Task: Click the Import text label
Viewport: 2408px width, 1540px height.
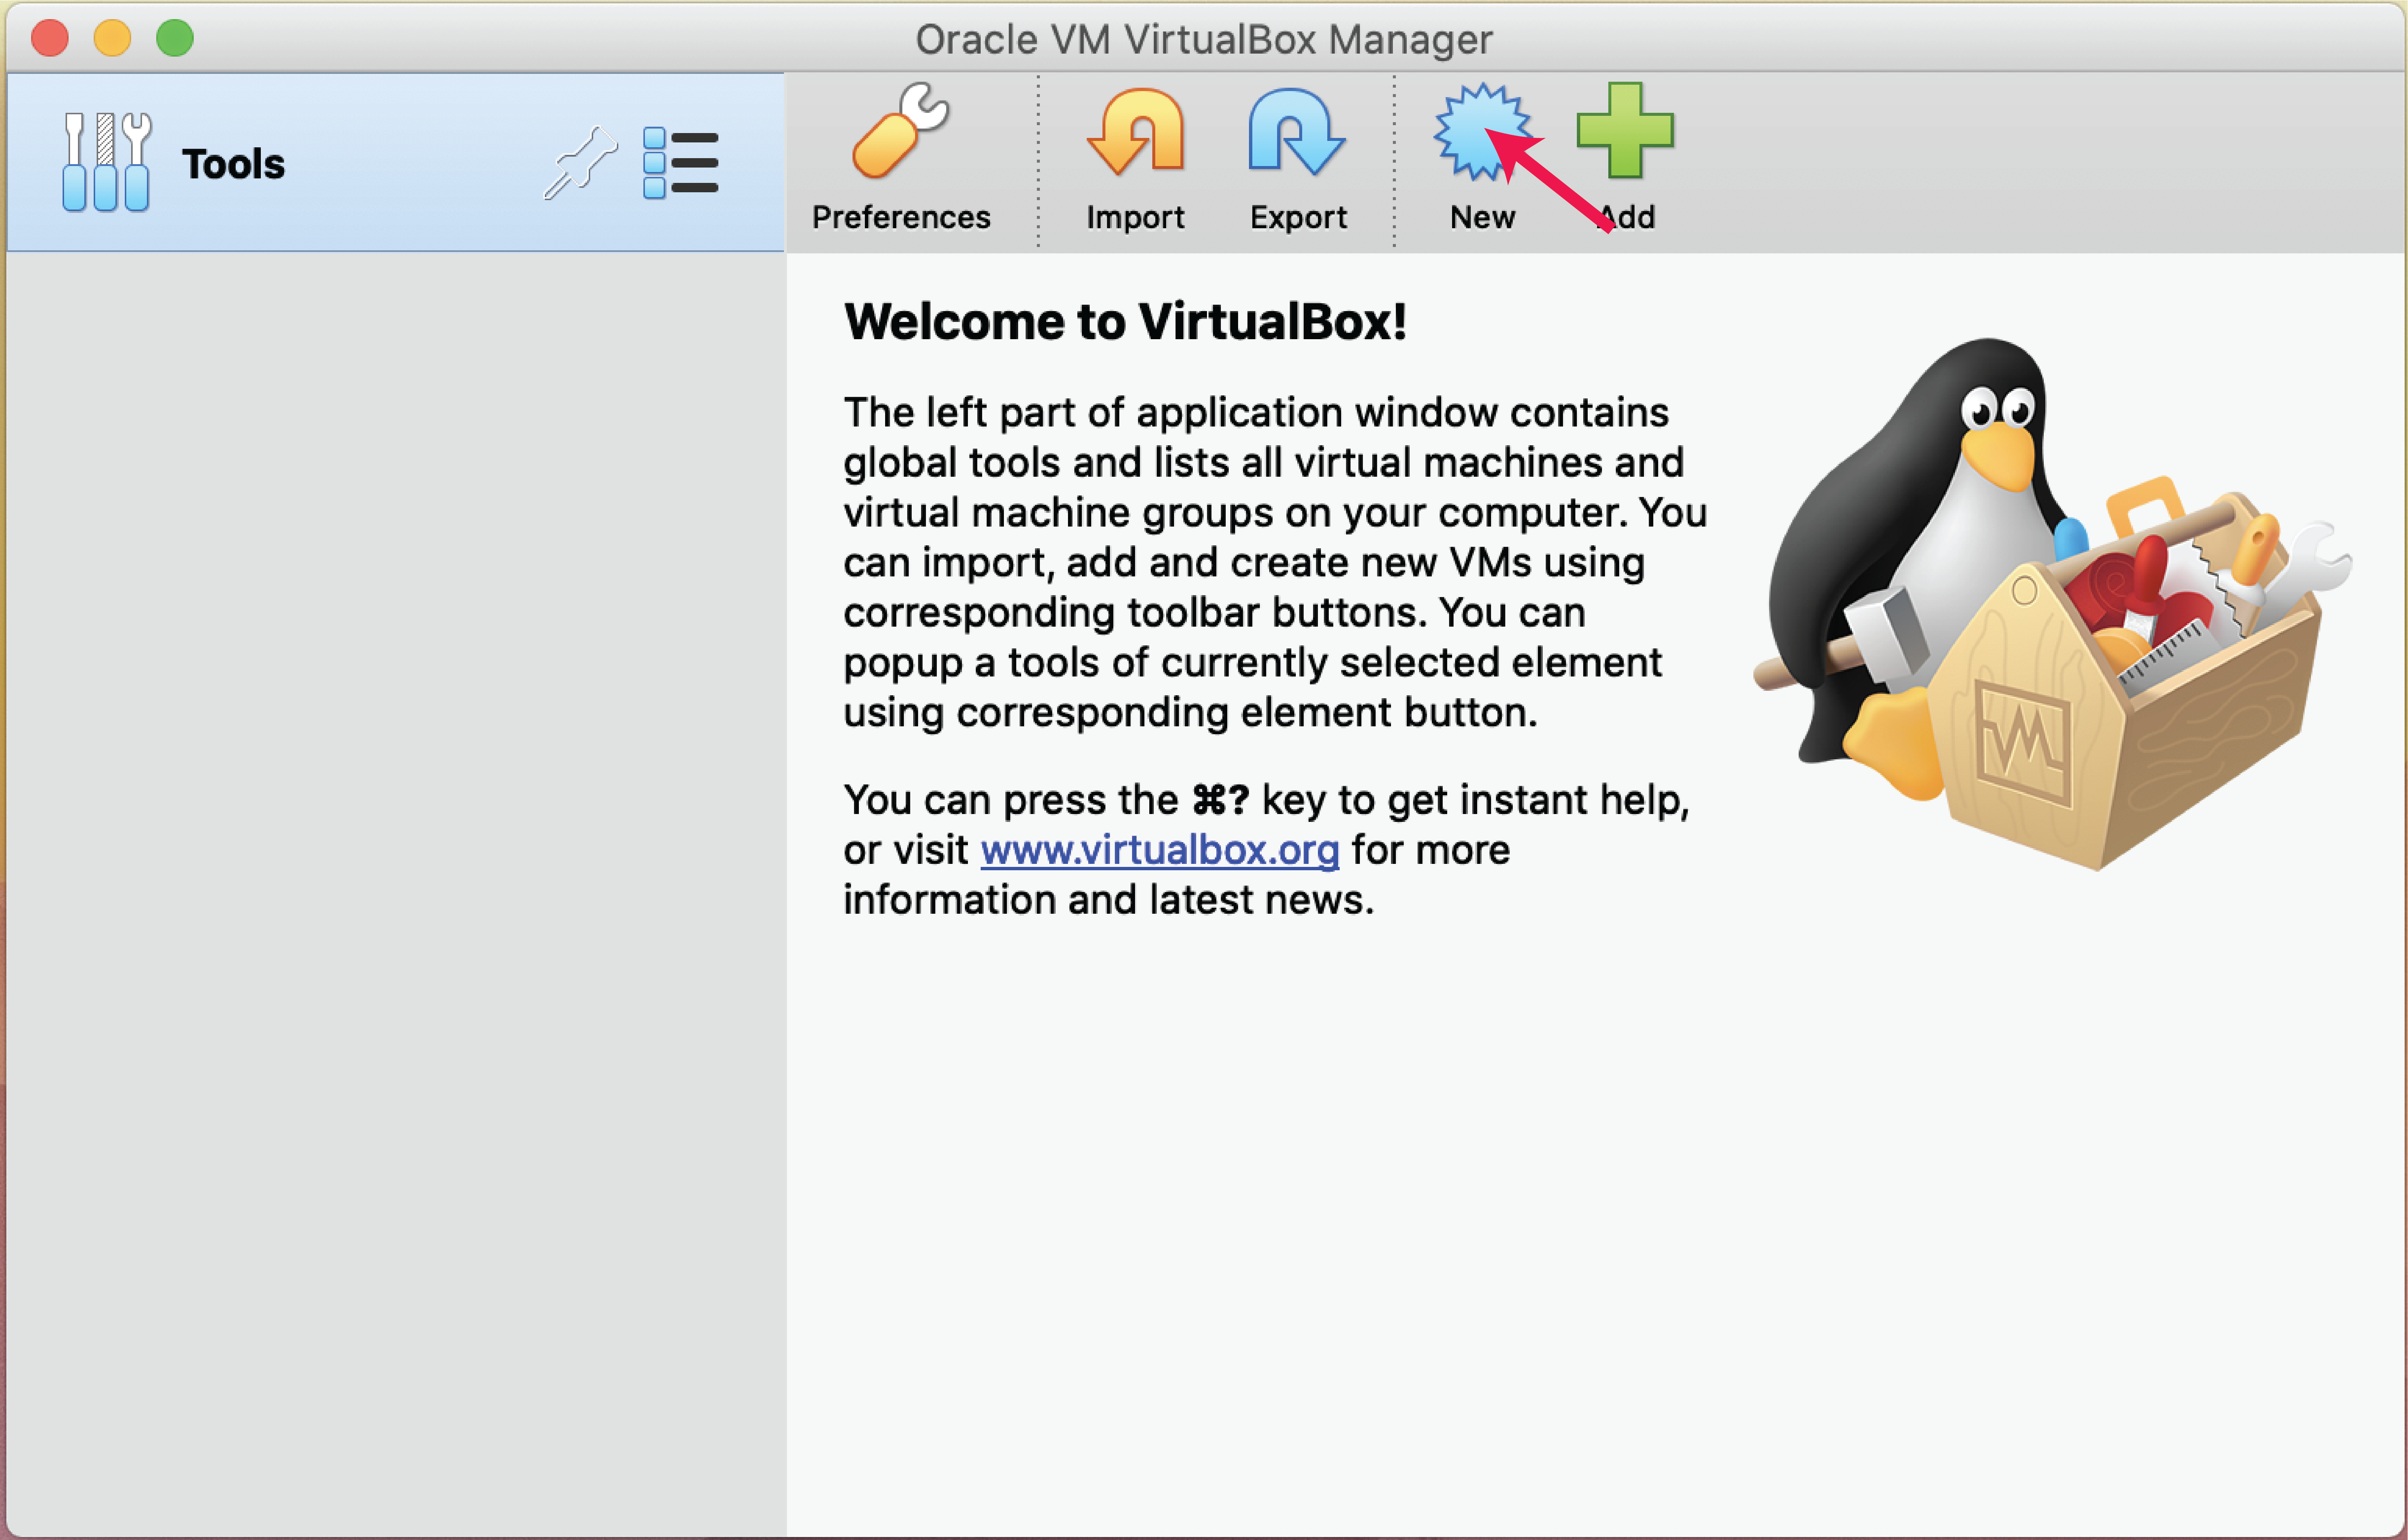Action: pyautogui.click(x=1135, y=217)
